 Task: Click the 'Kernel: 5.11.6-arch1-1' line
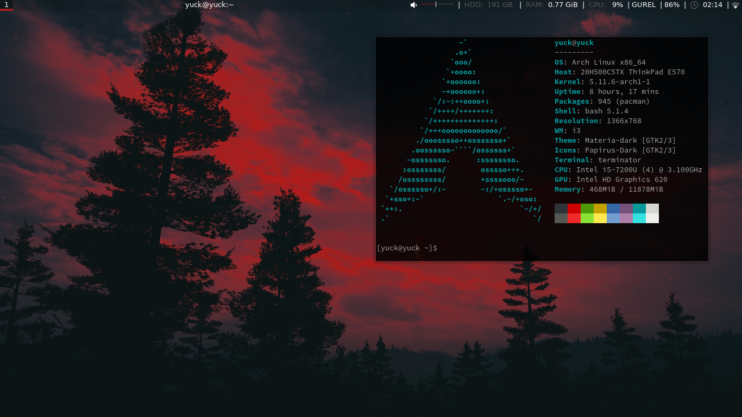click(602, 82)
